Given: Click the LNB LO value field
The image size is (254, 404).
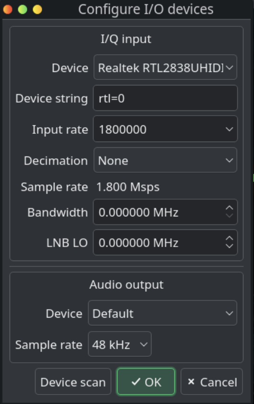Looking at the screenshot, I should (x=160, y=242).
